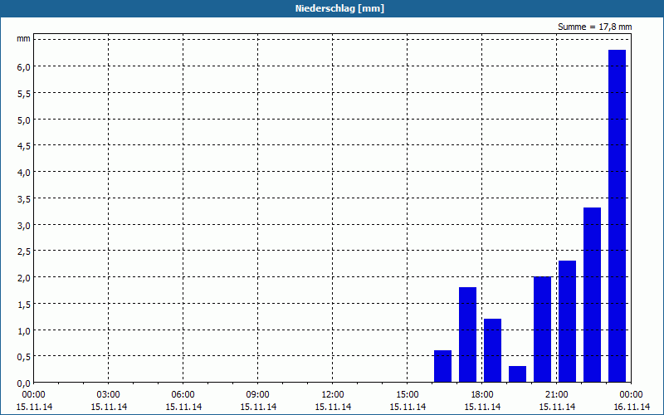664x415 pixels.
Task: Click the 00:00 label above 15.11.14
Action: [x=34, y=395]
